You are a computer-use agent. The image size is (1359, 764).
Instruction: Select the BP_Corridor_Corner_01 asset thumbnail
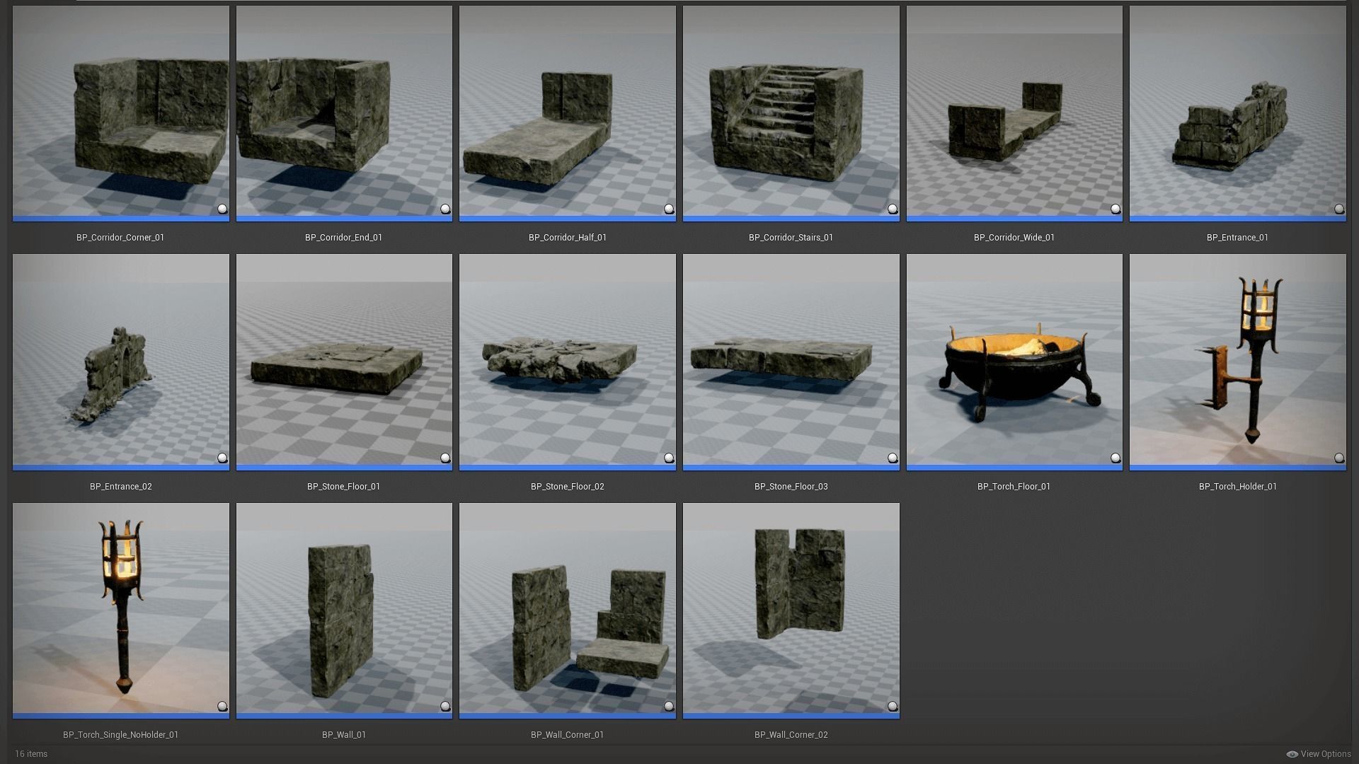tap(120, 113)
